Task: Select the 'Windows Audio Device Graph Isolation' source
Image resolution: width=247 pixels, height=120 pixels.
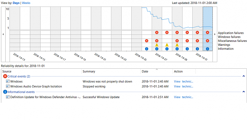Action: (x=36, y=86)
